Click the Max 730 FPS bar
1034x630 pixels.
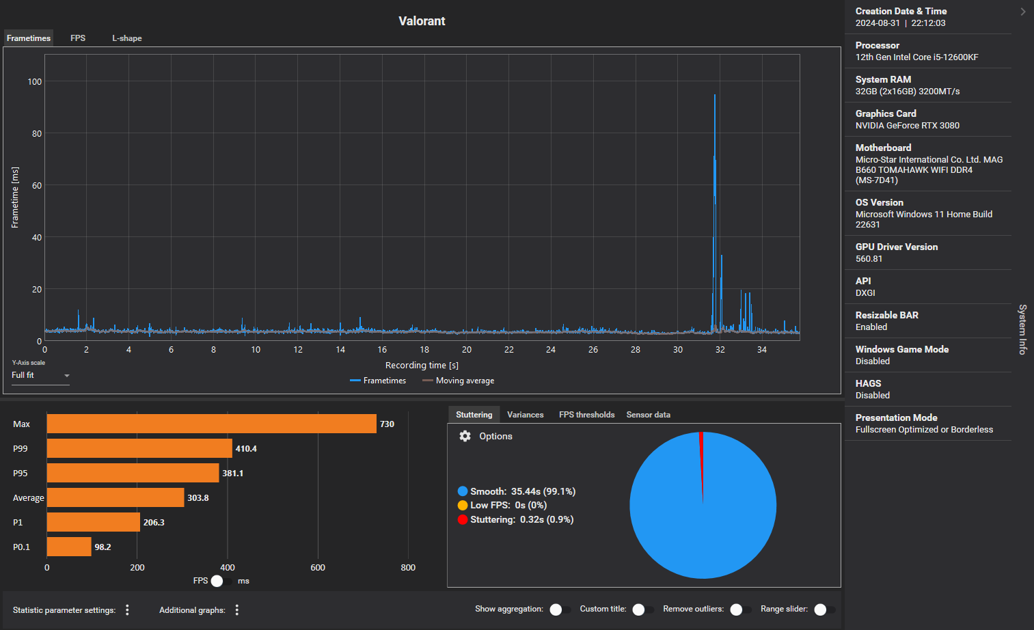(211, 424)
